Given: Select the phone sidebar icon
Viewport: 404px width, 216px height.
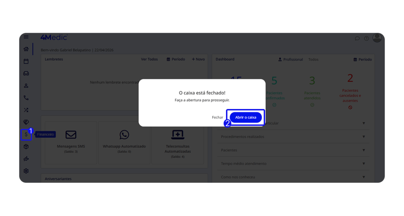Looking at the screenshot, I should tap(26, 98).
